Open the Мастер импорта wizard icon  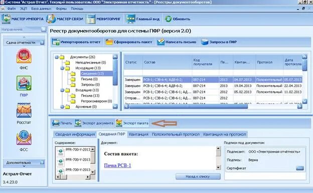(x=6, y=19)
